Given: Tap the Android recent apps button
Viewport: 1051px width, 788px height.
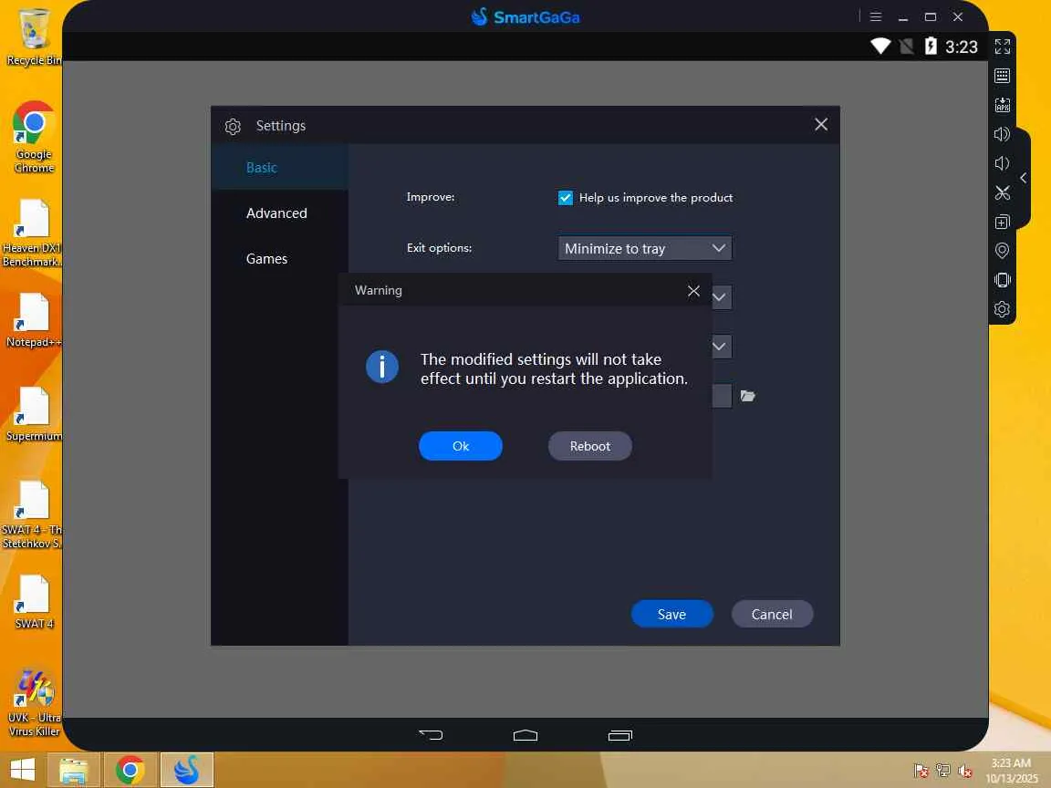Looking at the screenshot, I should 620,735.
